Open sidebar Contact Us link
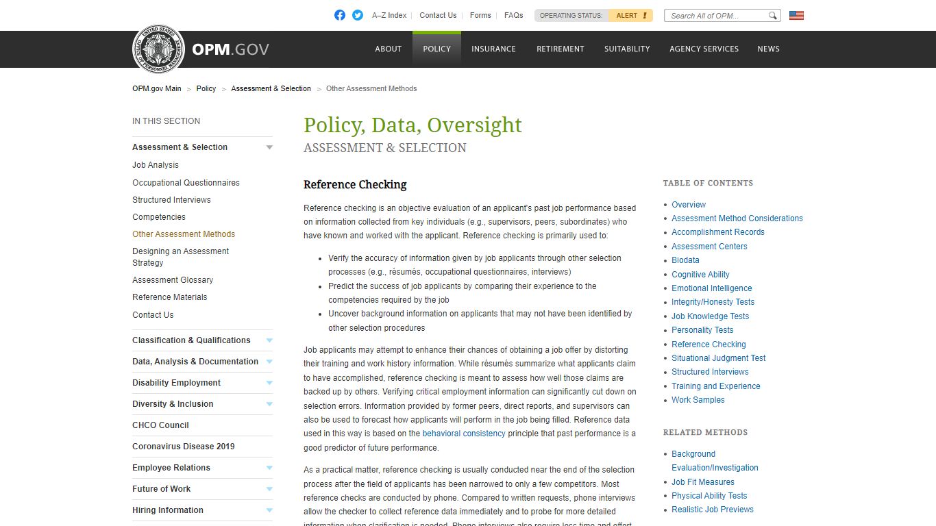Viewport: 936px width, 526px height. click(x=153, y=315)
